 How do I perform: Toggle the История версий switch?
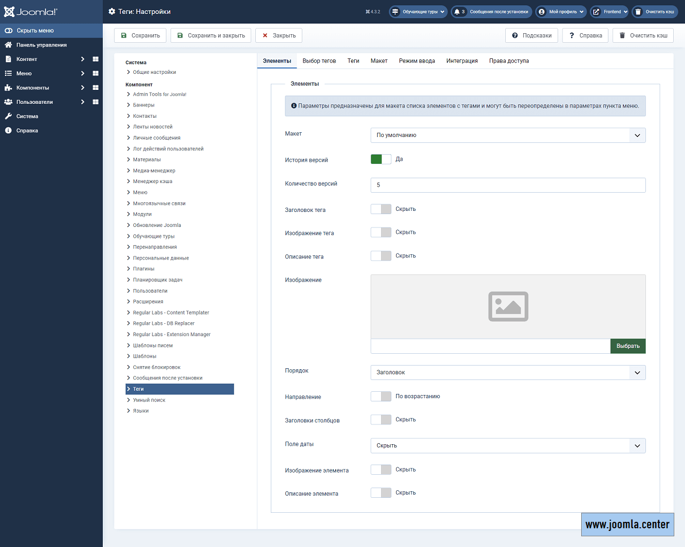click(x=380, y=159)
